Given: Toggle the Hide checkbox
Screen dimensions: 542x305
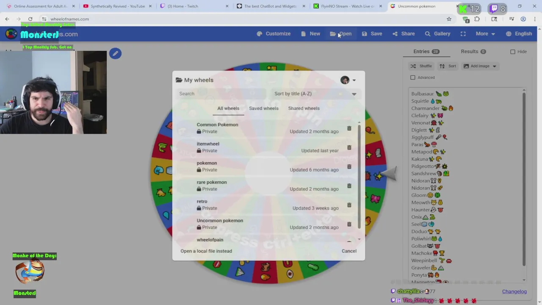Looking at the screenshot, I should (513, 52).
